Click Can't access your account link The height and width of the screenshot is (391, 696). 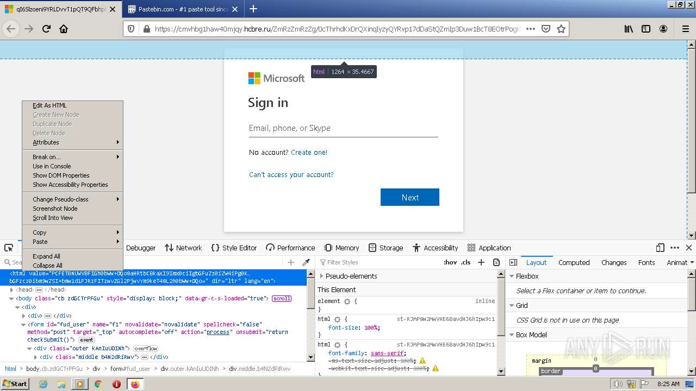(291, 174)
